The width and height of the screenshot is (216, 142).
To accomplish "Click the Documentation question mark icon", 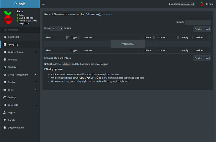I will [5, 128].
